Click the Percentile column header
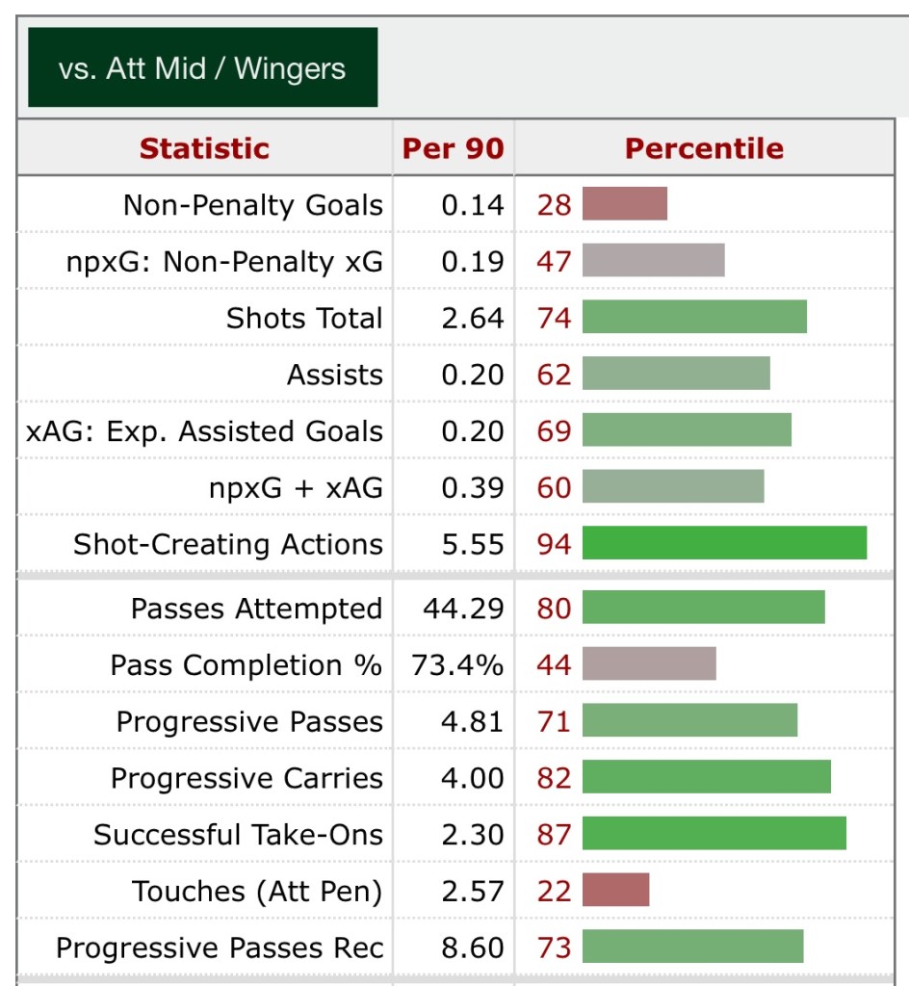The image size is (909, 986). click(x=704, y=148)
